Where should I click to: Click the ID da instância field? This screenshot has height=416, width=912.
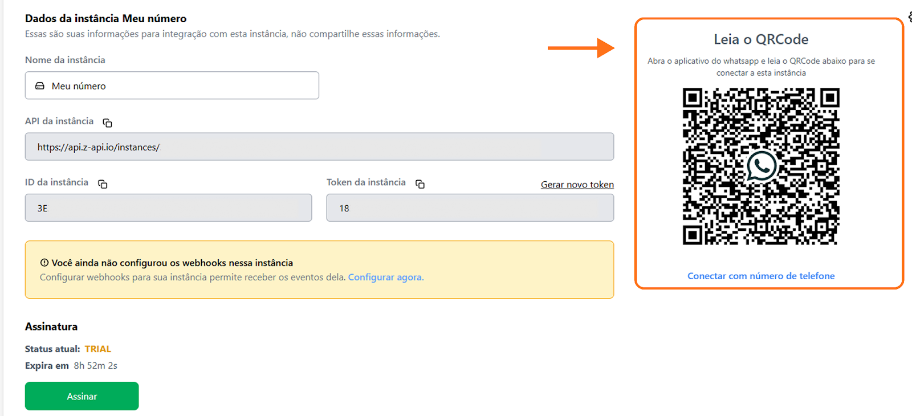point(168,207)
